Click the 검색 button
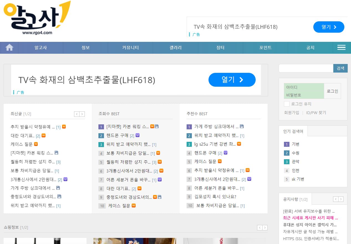Screen dimensions: 351x244 coord(340,68)
